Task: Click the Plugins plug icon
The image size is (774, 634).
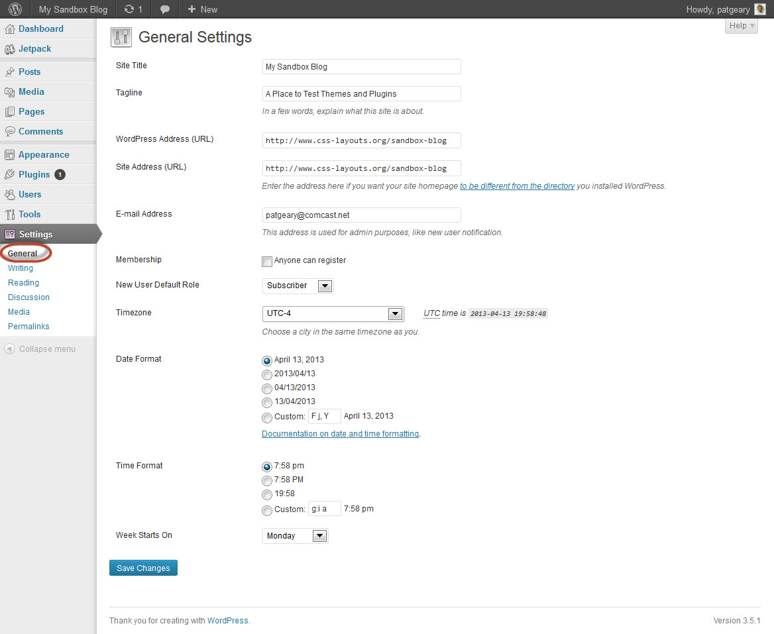Action: [10, 175]
